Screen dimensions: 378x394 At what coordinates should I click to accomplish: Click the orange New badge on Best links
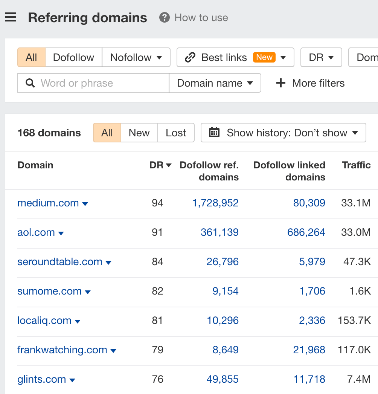pos(264,57)
